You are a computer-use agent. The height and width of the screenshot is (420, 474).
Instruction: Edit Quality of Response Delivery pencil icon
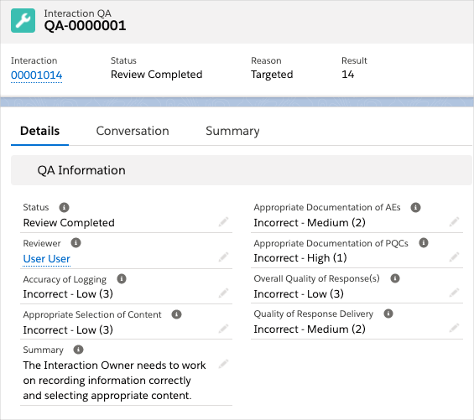(x=454, y=328)
